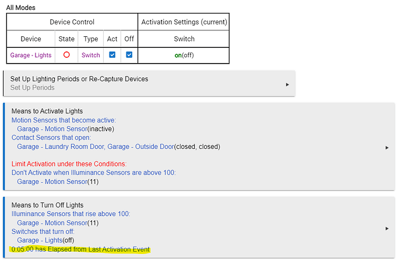Toggle the Act checkbox for Garage - Lights
The image size is (402, 265).
pos(112,55)
